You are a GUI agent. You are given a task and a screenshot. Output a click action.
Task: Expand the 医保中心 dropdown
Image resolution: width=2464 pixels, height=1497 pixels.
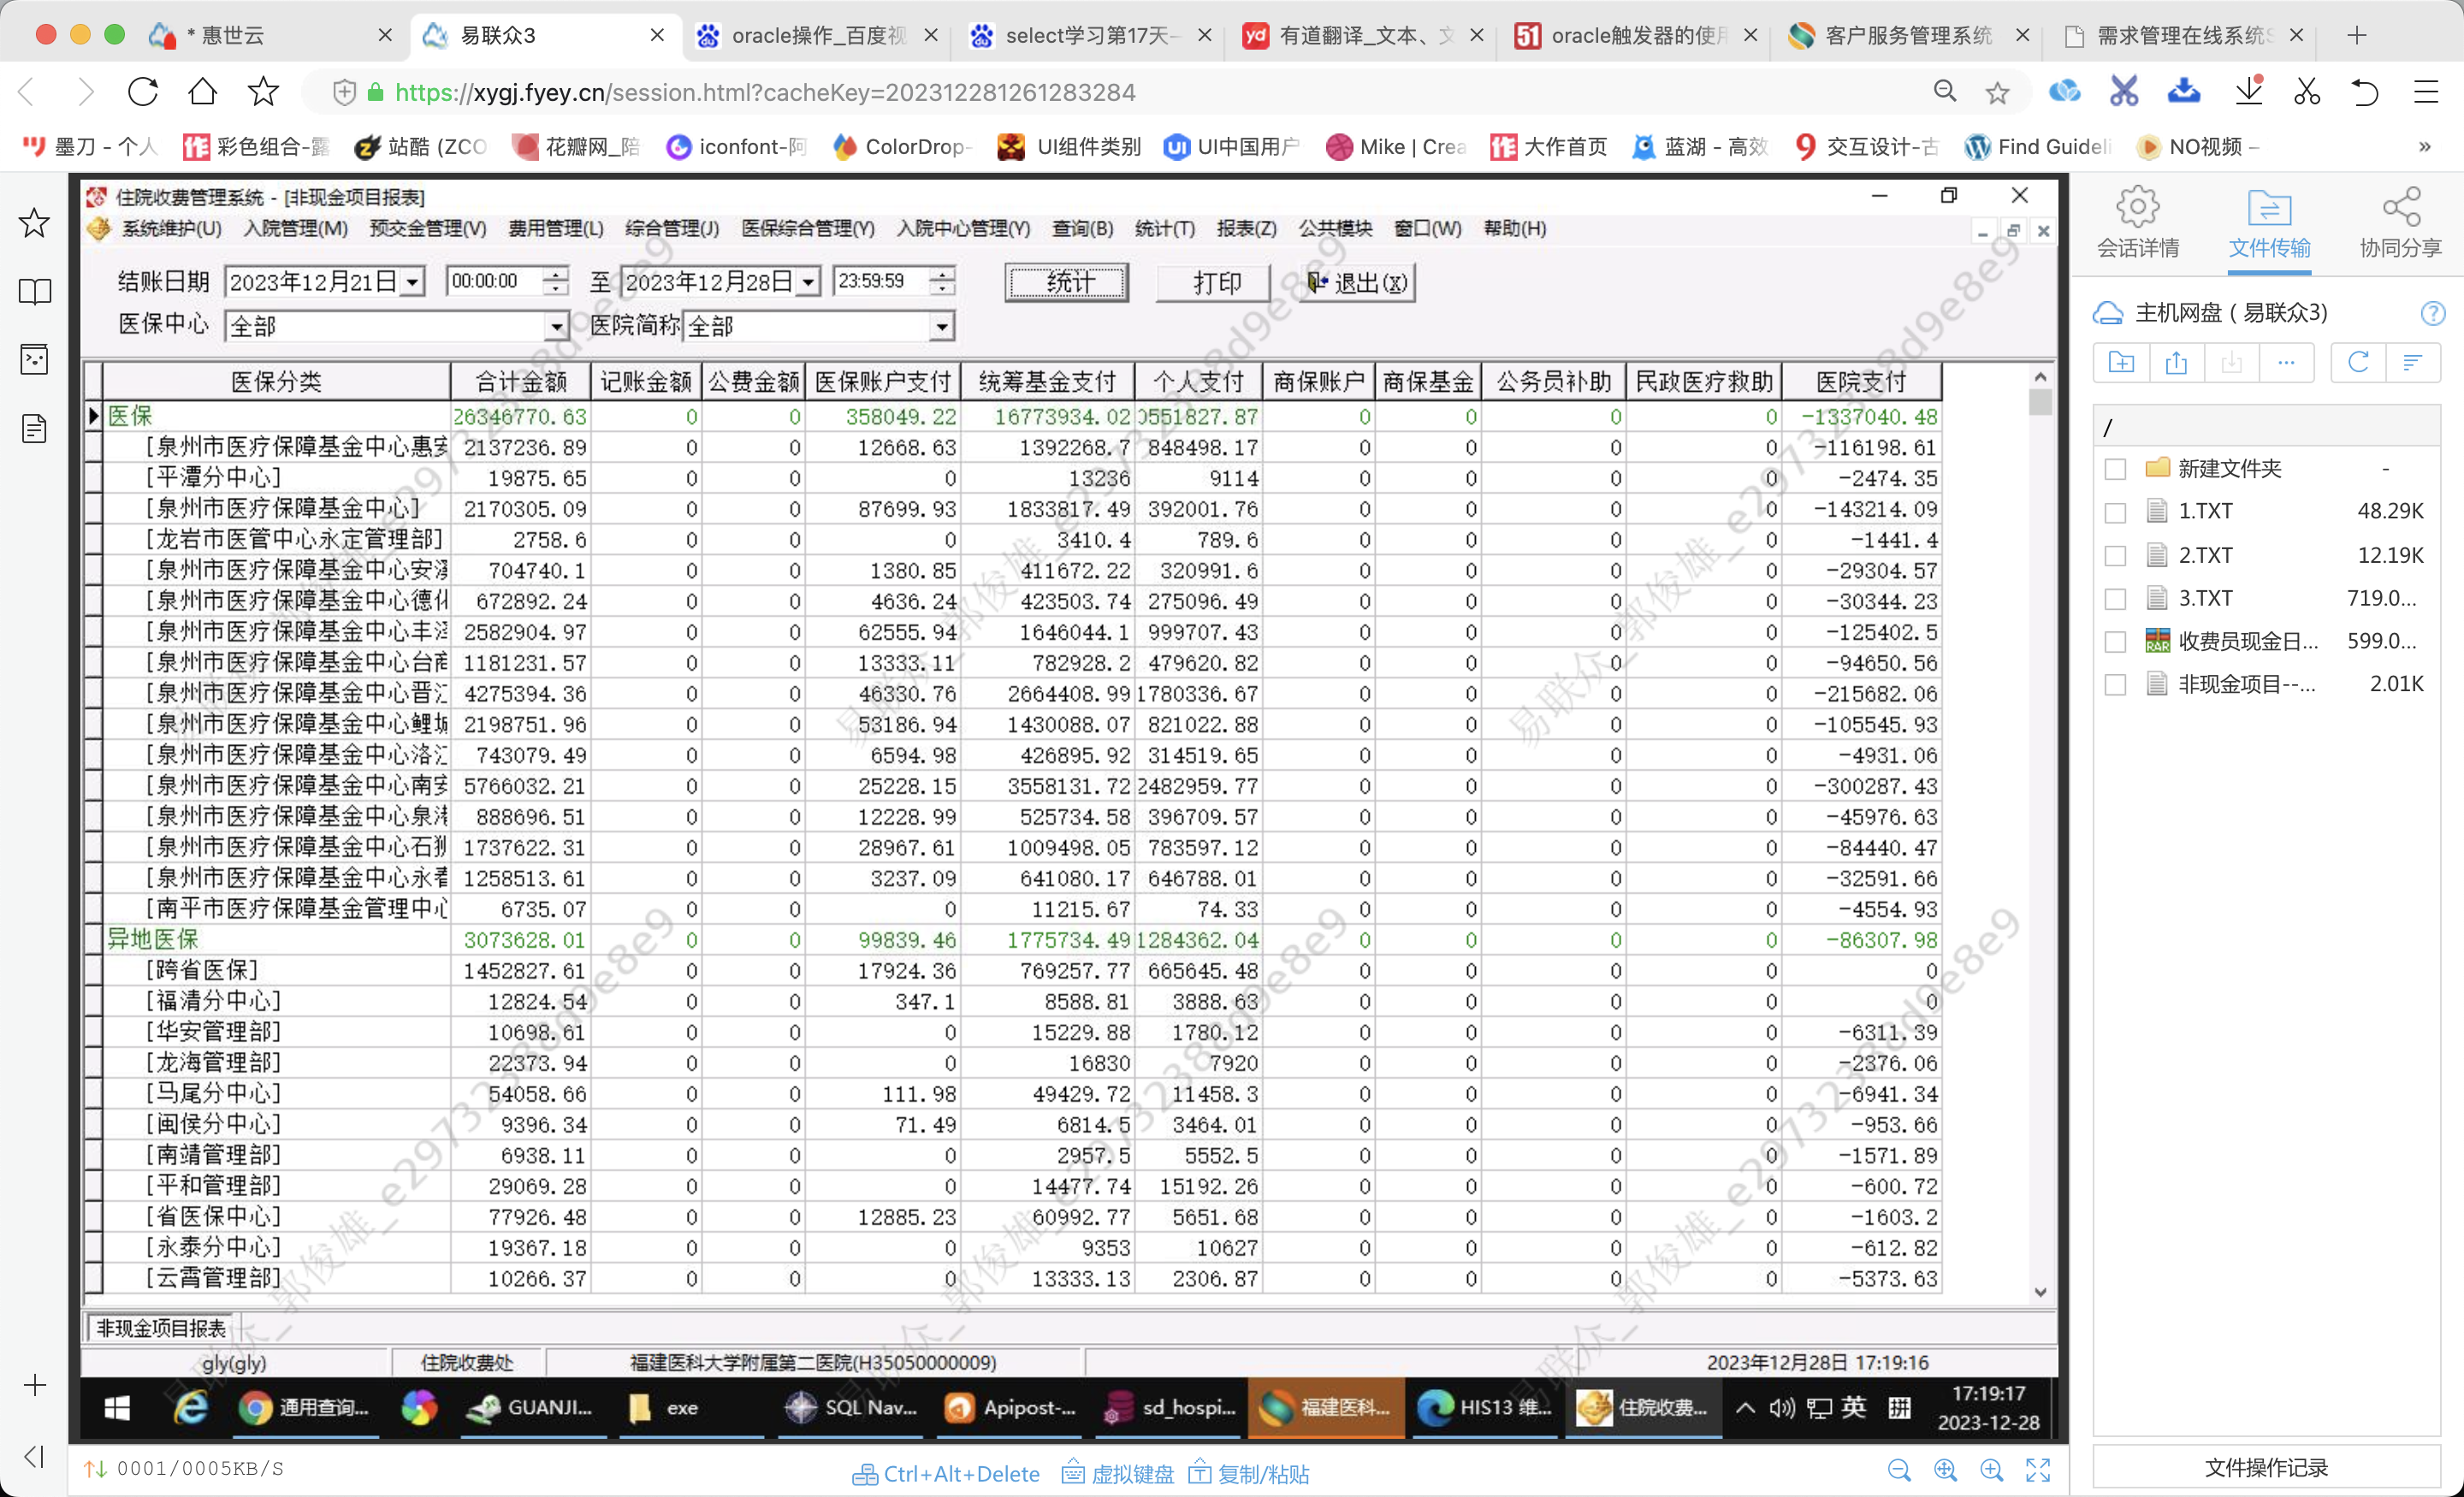tap(556, 326)
